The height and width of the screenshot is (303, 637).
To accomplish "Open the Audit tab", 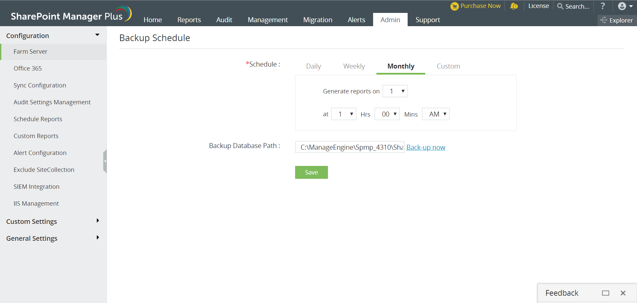I will pos(224,20).
